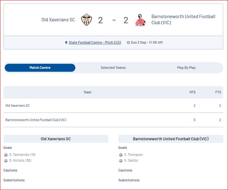Select Old Xaverians SC row in score table
The image size is (228, 190).
tap(113, 106)
